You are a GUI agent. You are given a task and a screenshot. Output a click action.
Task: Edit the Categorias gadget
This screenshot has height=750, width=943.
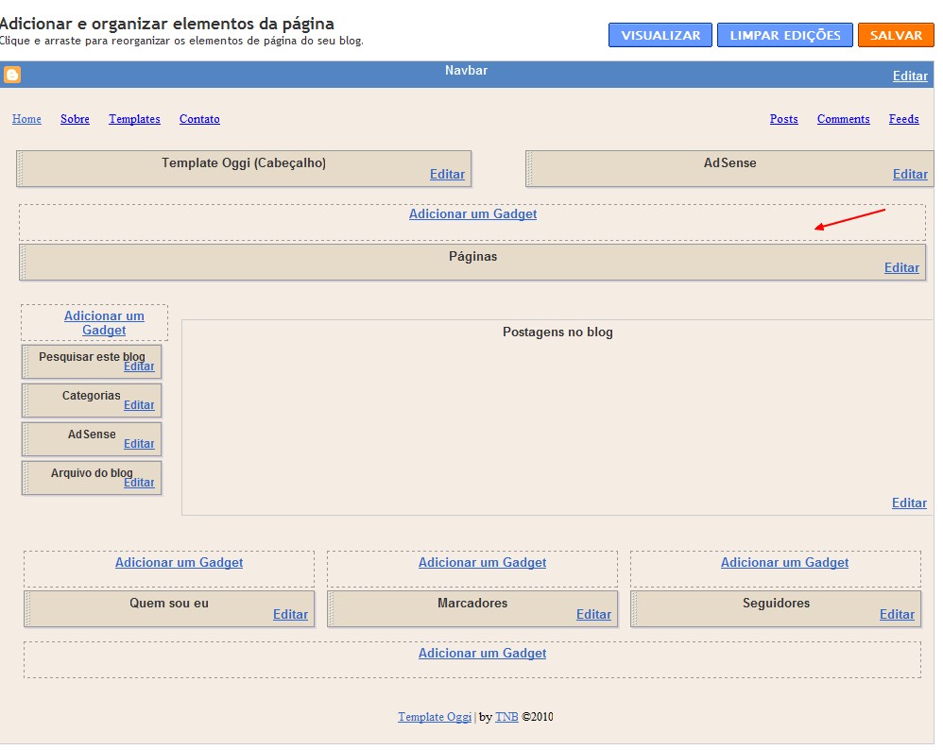(139, 405)
